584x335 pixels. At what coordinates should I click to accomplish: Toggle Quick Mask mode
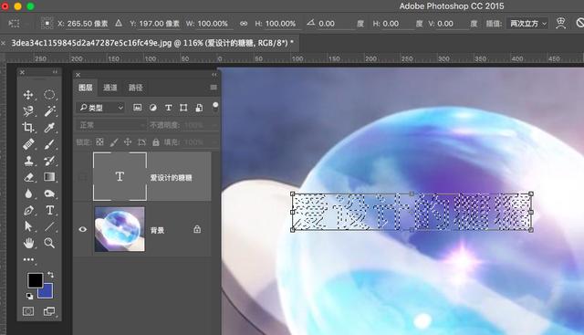pos(28,311)
